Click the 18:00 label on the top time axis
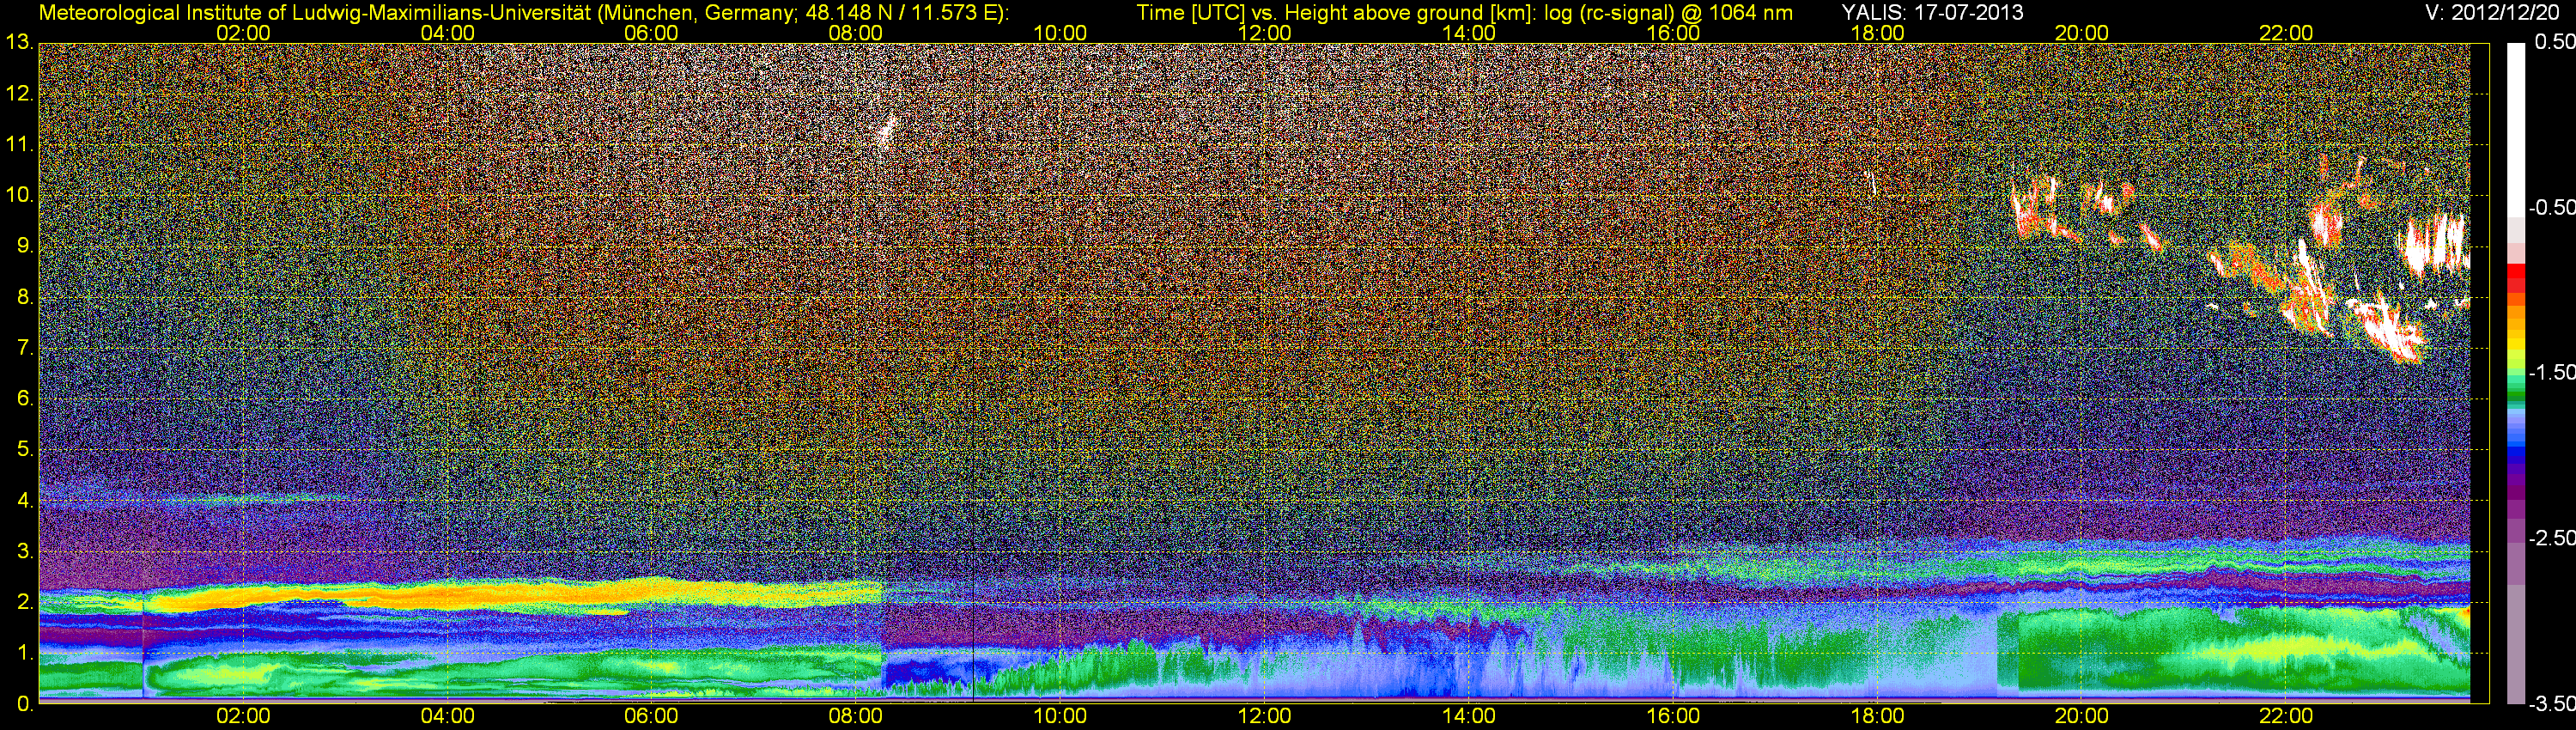This screenshot has height=730, width=2576. coord(1878,33)
